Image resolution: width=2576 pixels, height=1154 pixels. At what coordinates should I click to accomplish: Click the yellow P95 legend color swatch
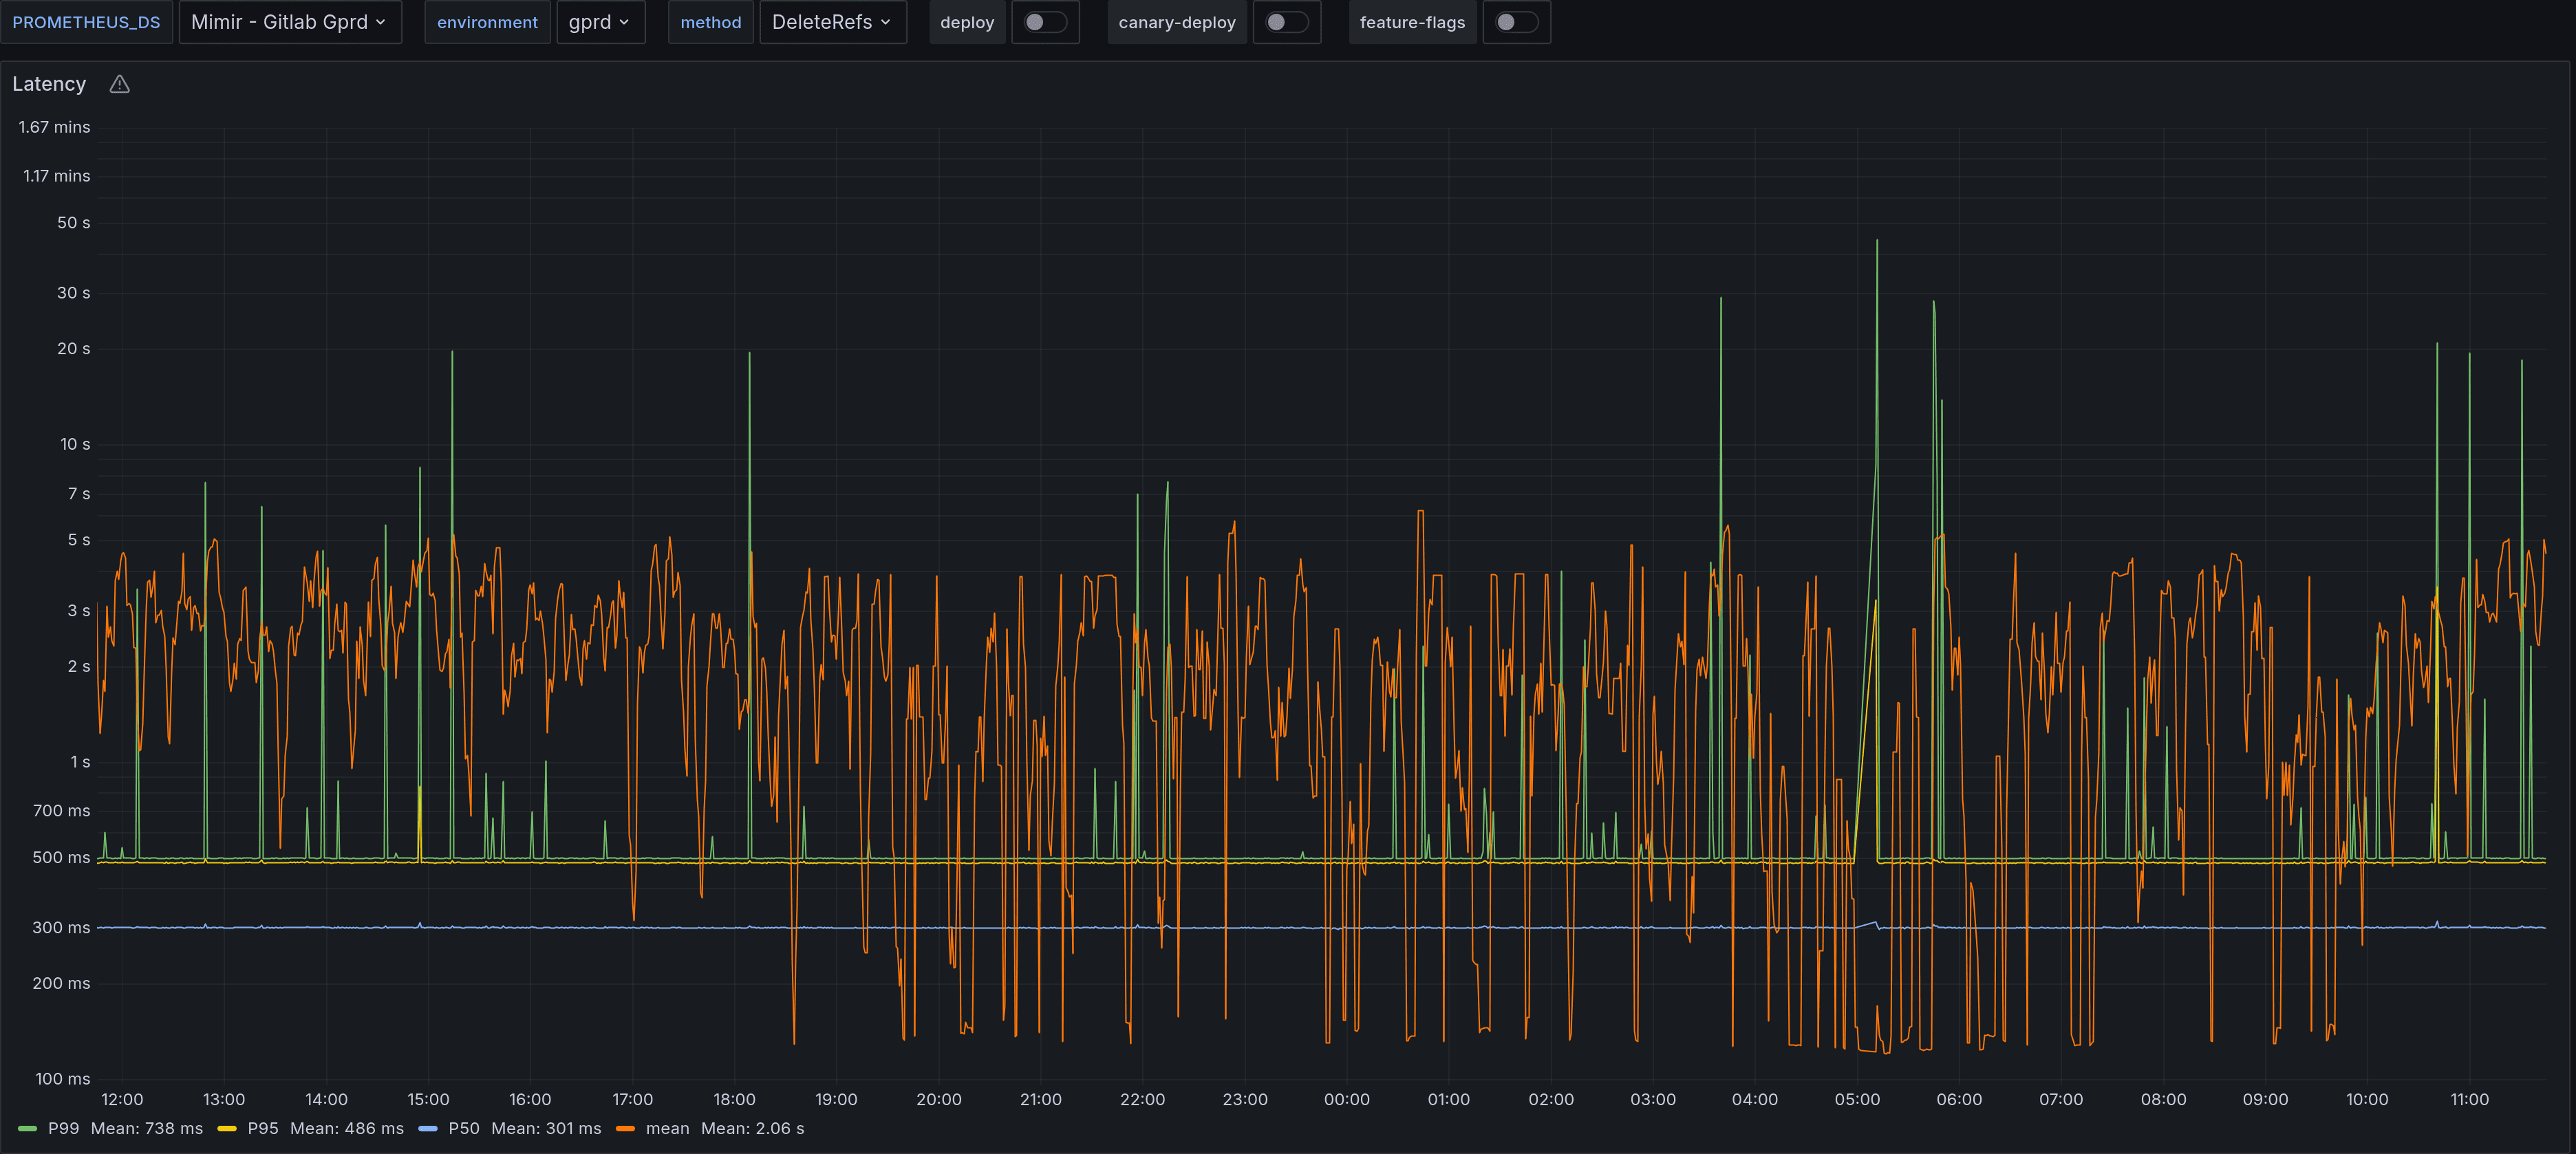coord(227,1129)
